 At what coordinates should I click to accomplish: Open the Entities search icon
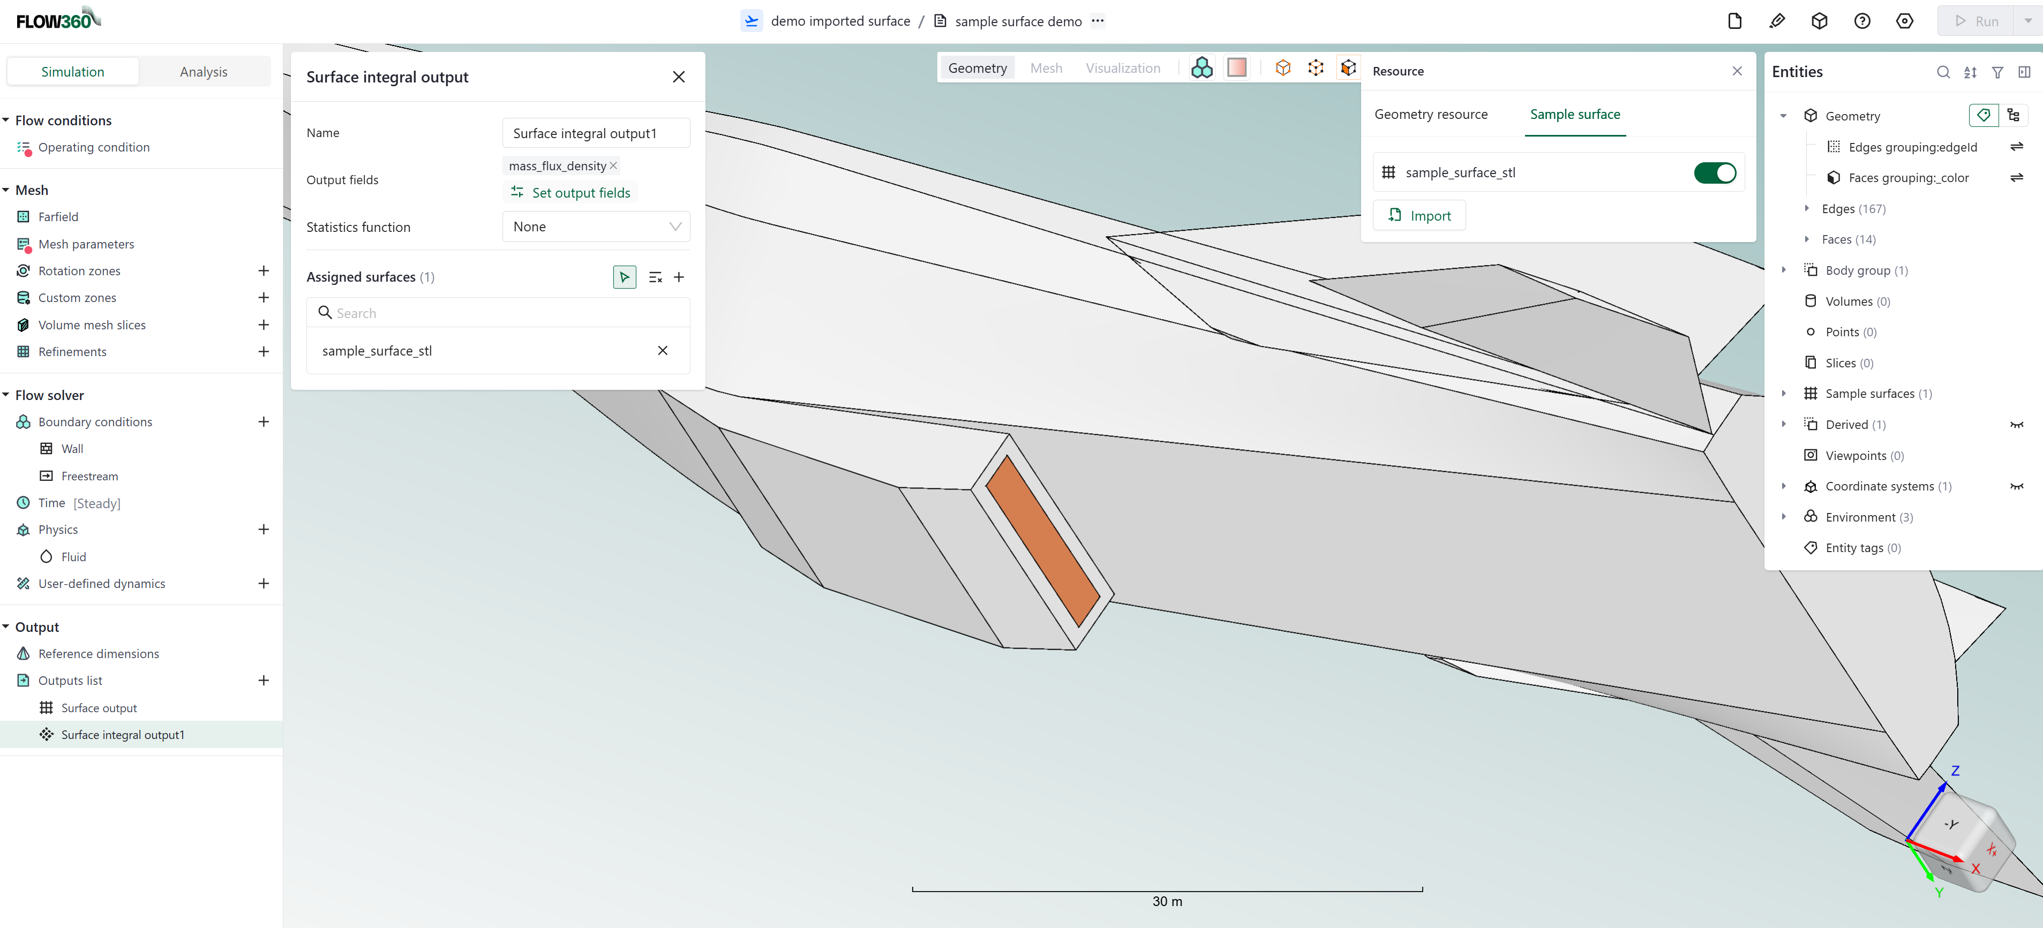coord(1944,72)
